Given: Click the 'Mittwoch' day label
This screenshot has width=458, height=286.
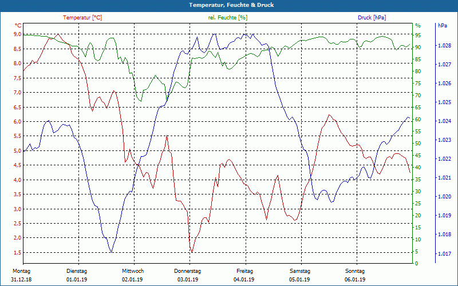Looking at the screenshot, I should pyautogui.click(x=133, y=271).
